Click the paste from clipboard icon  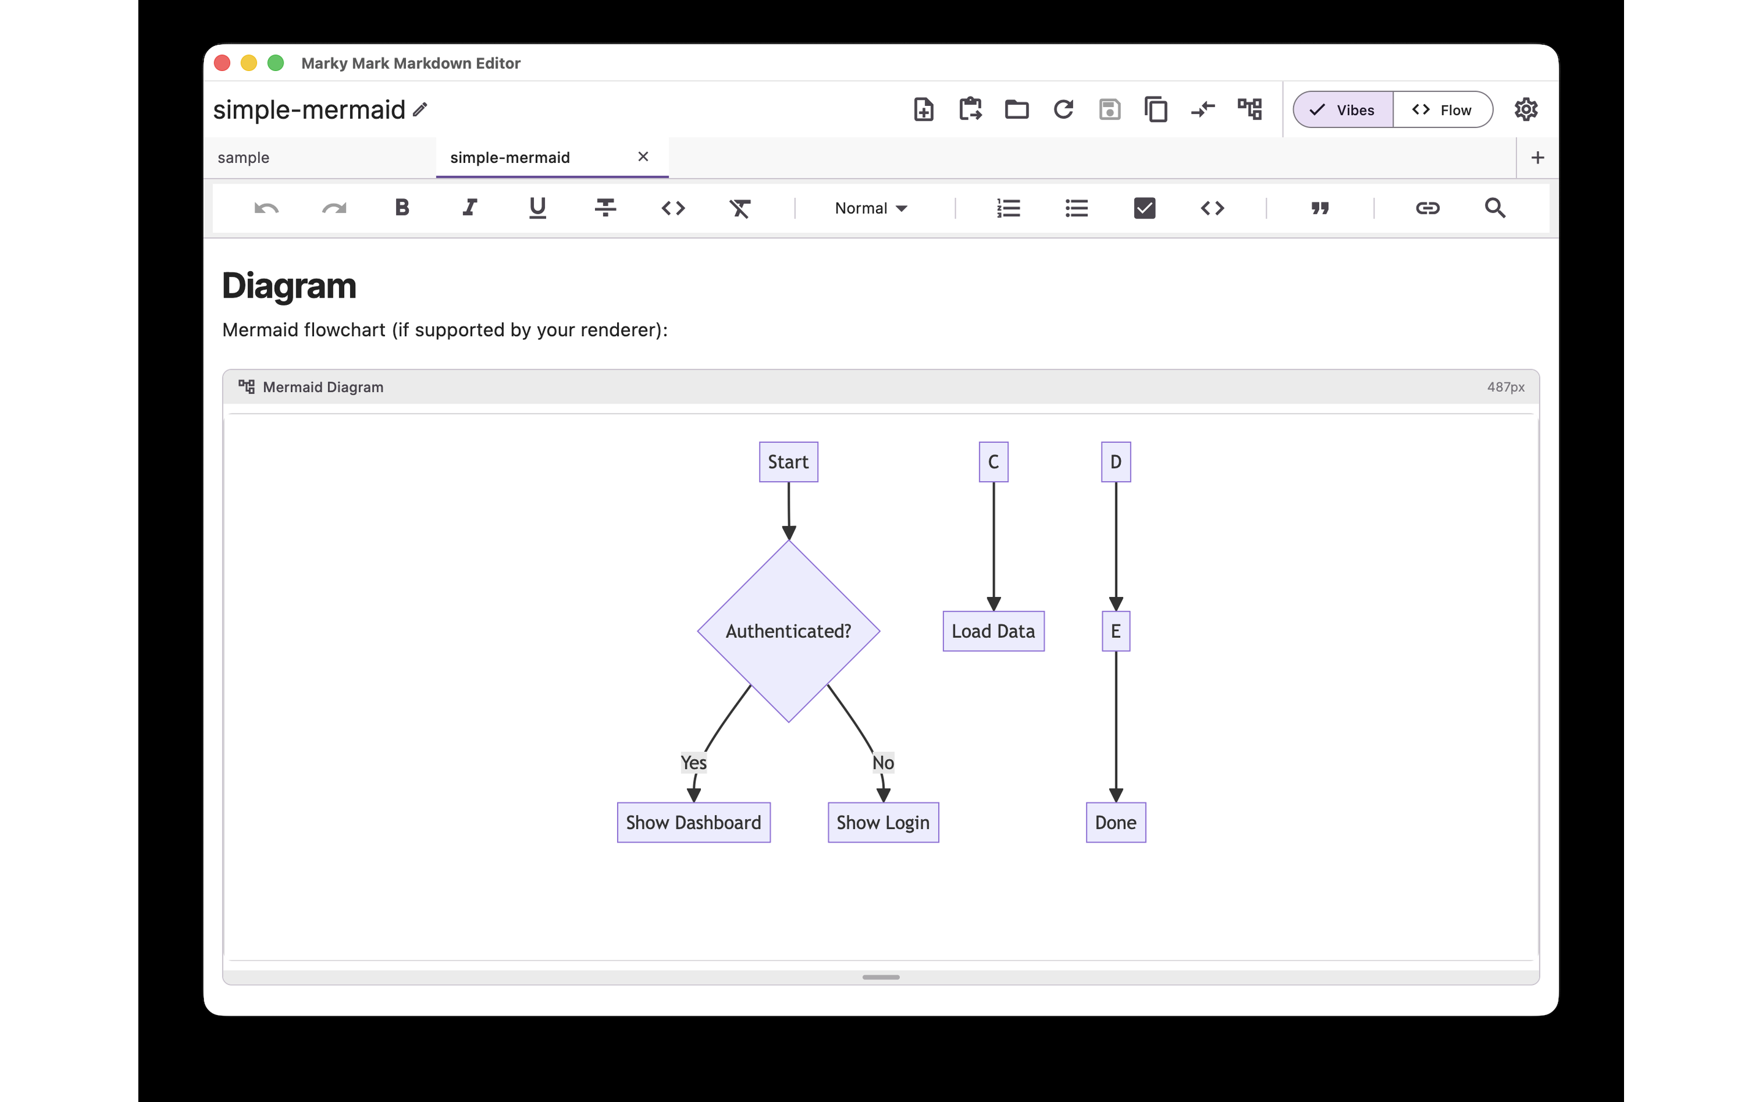tap(970, 110)
